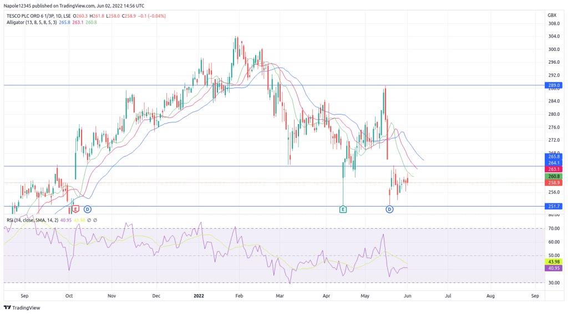568x314 pixels.
Task: Click the Napole12345 published header text
Action: tap(74, 6)
